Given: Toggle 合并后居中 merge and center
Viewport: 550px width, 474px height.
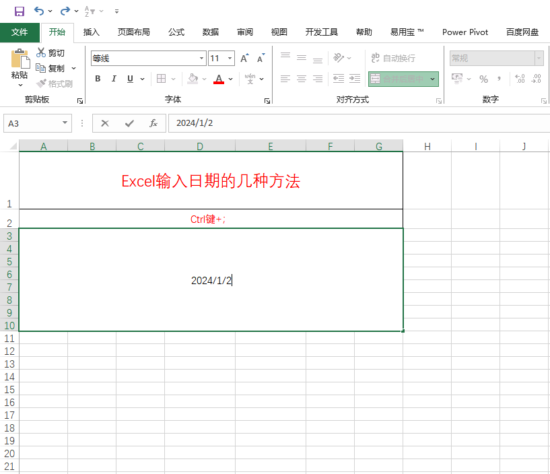Looking at the screenshot, I should tap(398, 79).
